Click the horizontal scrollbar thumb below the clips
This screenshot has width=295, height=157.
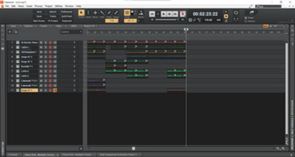click(x=133, y=149)
